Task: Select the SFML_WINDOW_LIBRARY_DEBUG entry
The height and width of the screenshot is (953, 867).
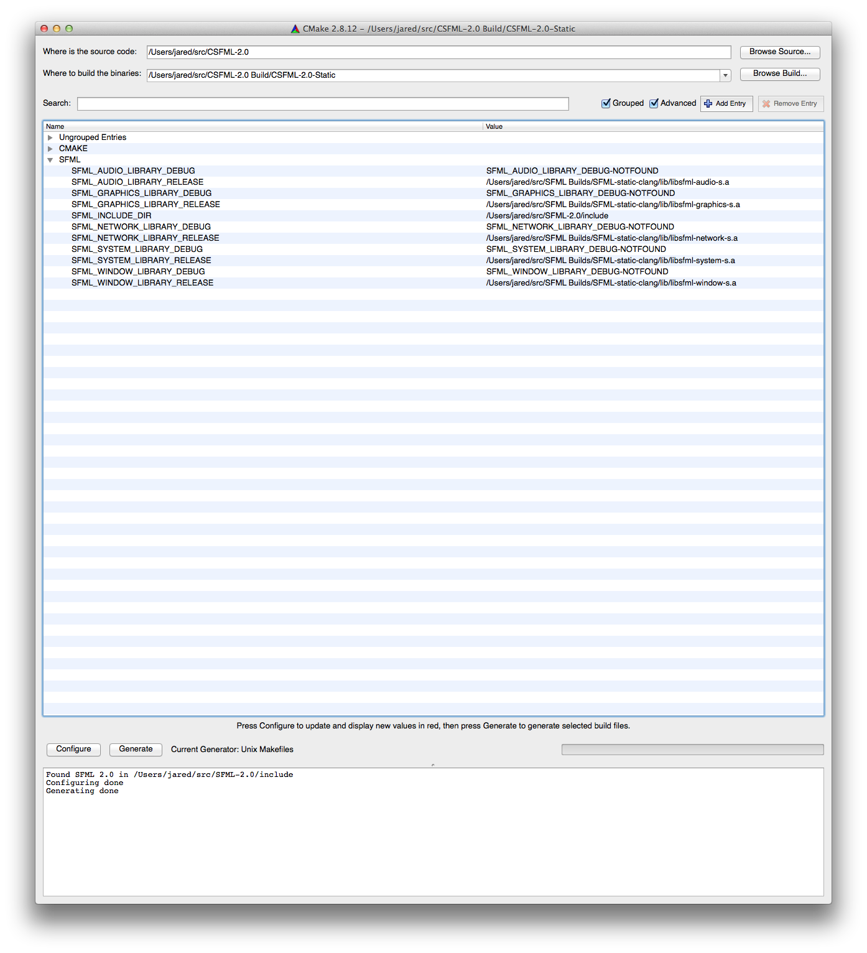Action: (x=138, y=272)
